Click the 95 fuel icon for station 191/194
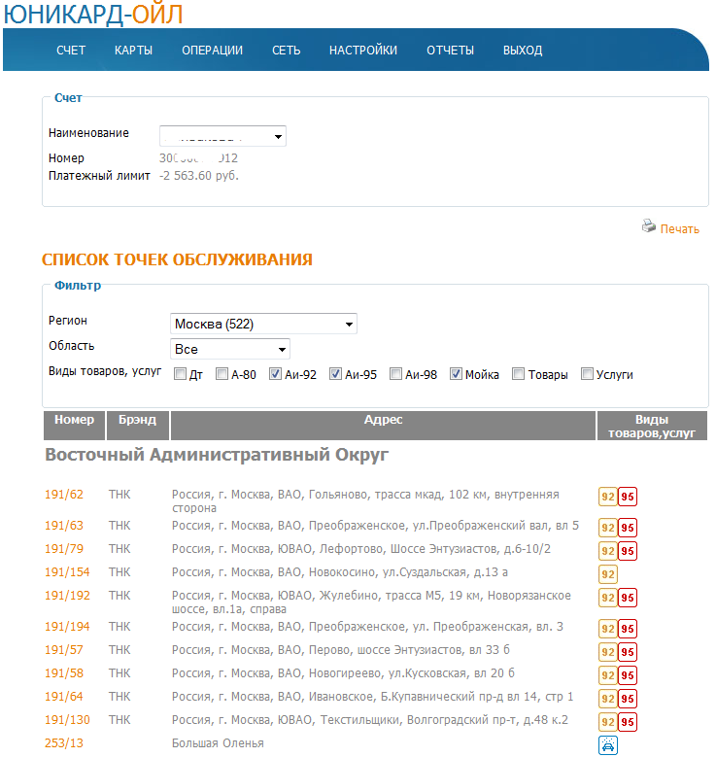 point(628,629)
